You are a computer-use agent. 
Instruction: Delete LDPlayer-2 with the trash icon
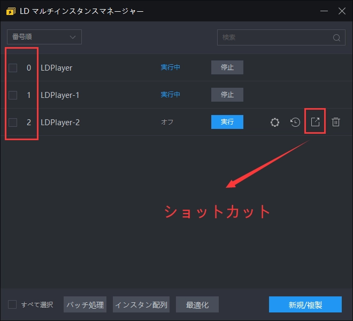pyautogui.click(x=336, y=122)
